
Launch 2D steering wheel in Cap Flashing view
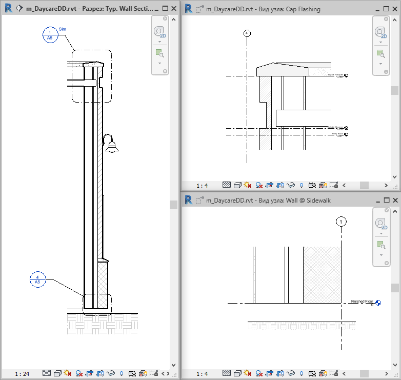point(381,33)
